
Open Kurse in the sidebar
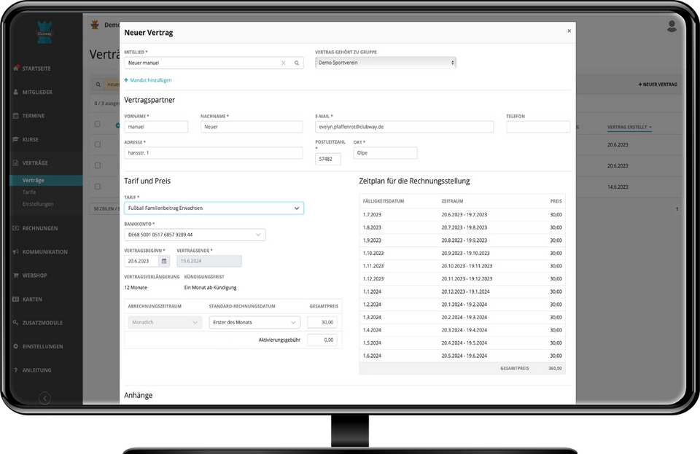pyautogui.click(x=31, y=140)
